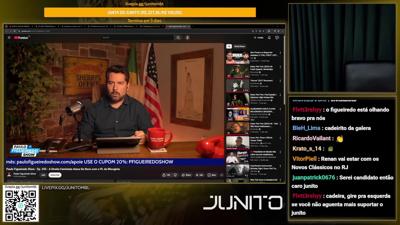
Task: Open options menu for GLOBONEWS CORTA FLAVIO video
Action: pyautogui.click(x=280, y=109)
